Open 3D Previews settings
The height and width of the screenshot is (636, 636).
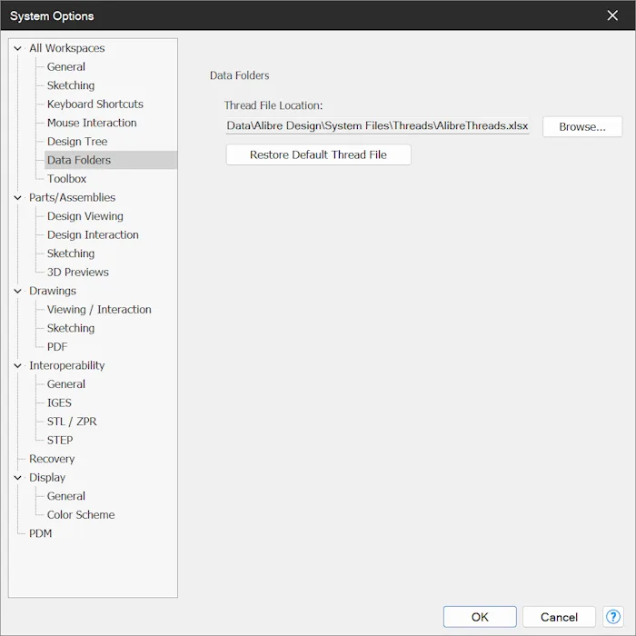pos(77,272)
